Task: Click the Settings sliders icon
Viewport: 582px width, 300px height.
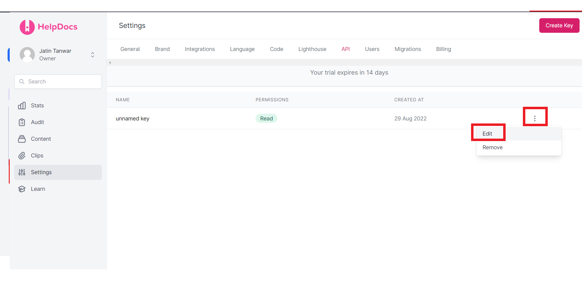Action: coord(22,172)
